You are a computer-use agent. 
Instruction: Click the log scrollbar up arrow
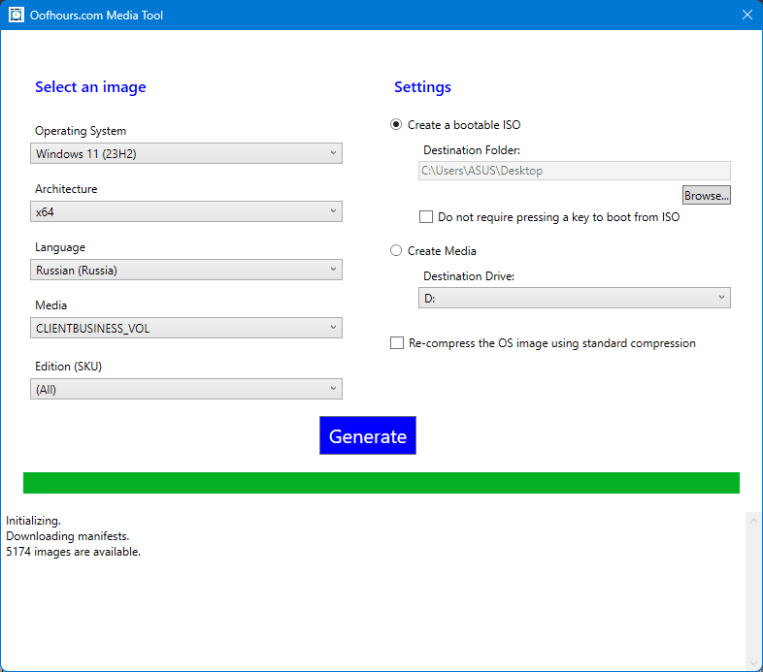[753, 521]
